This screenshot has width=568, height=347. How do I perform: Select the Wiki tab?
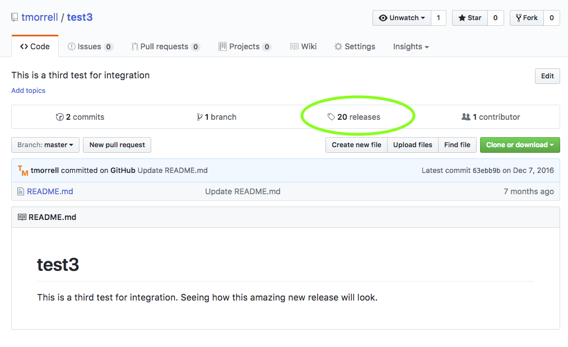[303, 46]
